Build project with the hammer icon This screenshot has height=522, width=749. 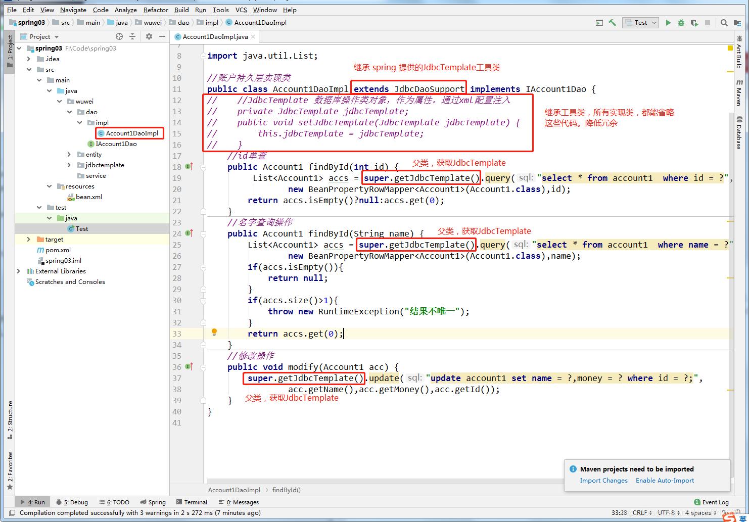613,23
